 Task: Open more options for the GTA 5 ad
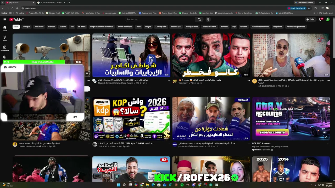(x=328, y=144)
